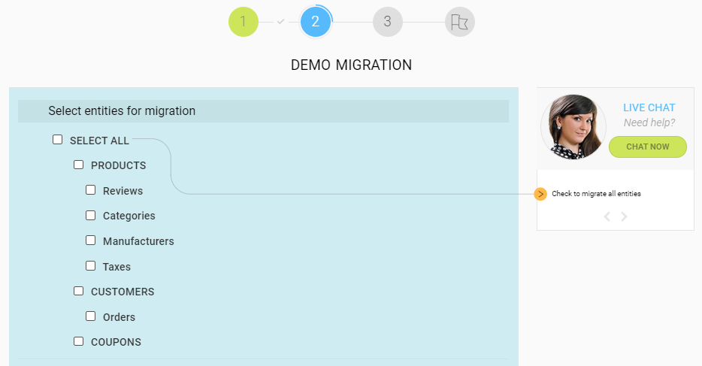This screenshot has height=366, width=702.
Task: Check the Categories entity checkbox
Action: coord(91,215)
